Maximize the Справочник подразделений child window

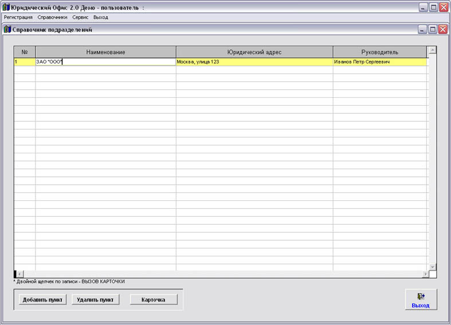click(433, 29)
